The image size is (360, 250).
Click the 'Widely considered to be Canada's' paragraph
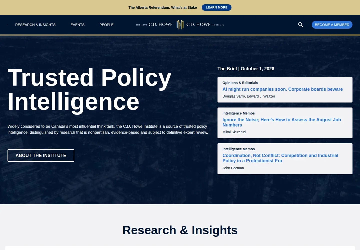pos(108,129)
